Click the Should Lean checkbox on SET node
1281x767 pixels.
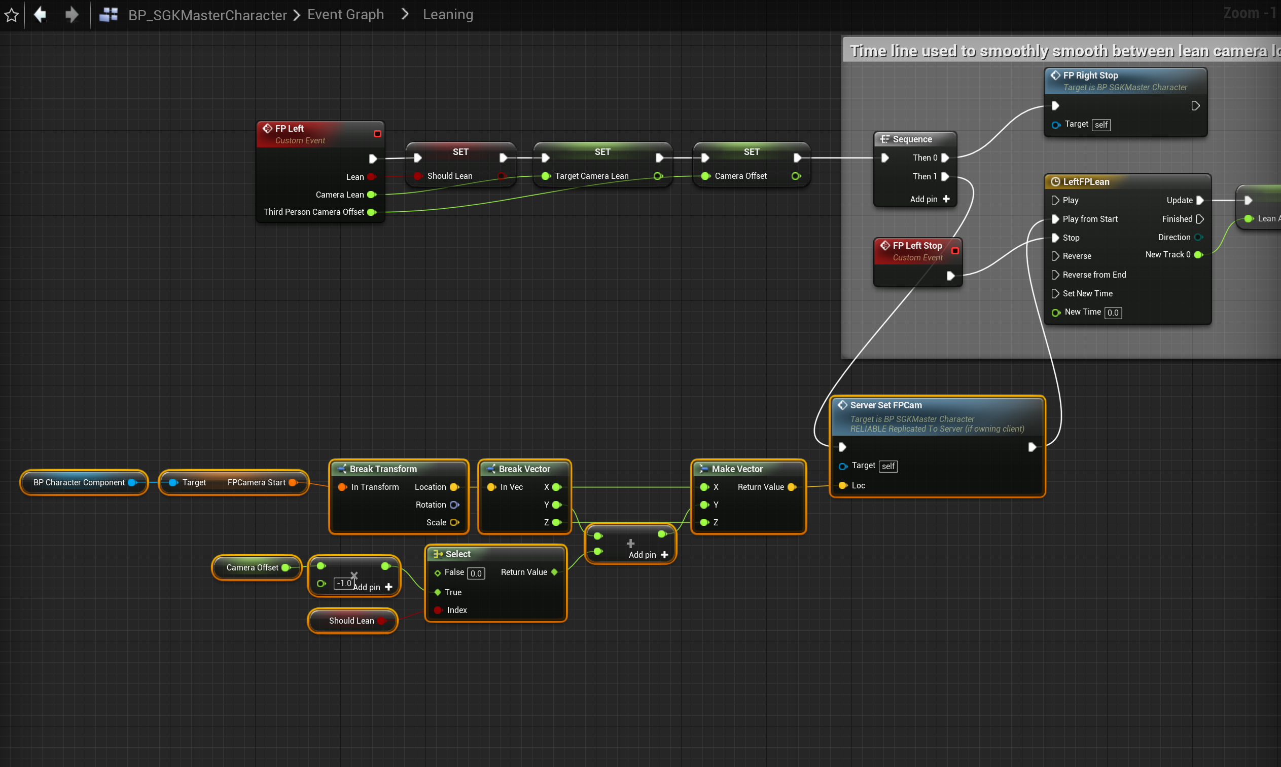click(x=417, y=176)
